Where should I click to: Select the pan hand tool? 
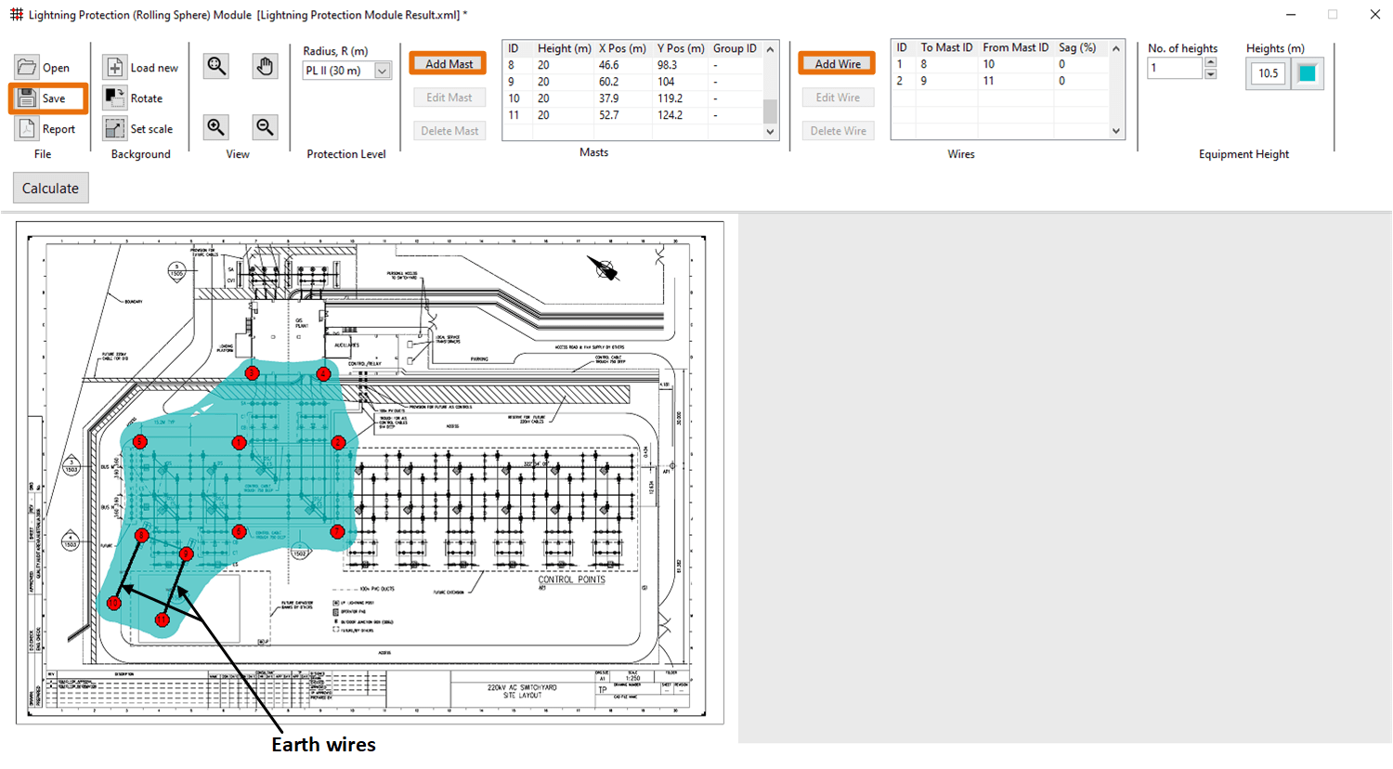265,66
